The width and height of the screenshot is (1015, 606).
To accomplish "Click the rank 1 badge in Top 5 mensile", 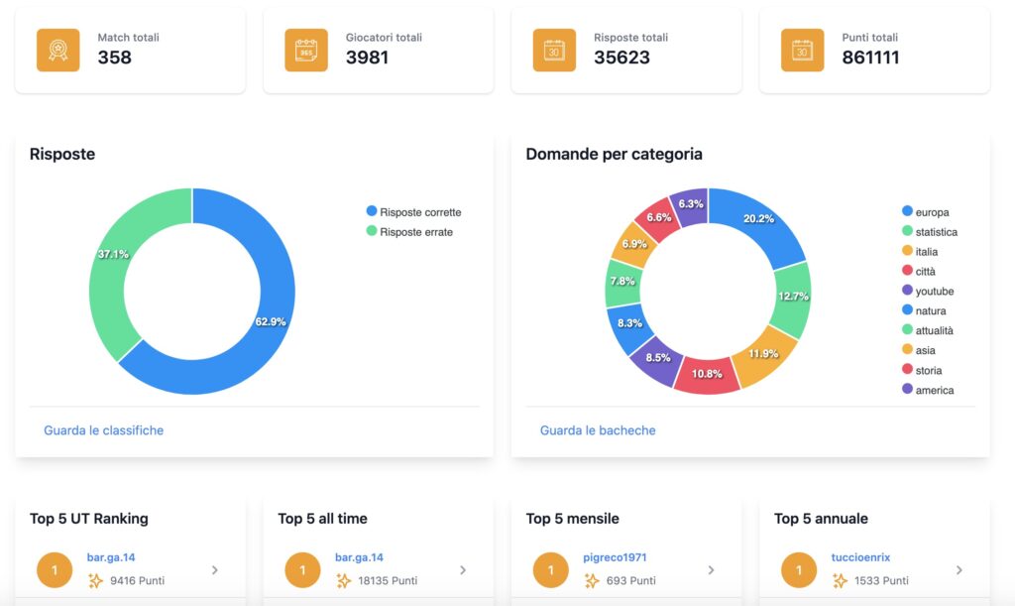I will [551, 569].
